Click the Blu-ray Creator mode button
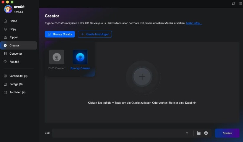This screenshot has height=142, width=243. point(60,34)
